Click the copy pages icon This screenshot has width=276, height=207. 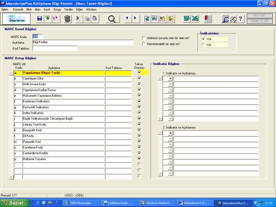(87, 18)
